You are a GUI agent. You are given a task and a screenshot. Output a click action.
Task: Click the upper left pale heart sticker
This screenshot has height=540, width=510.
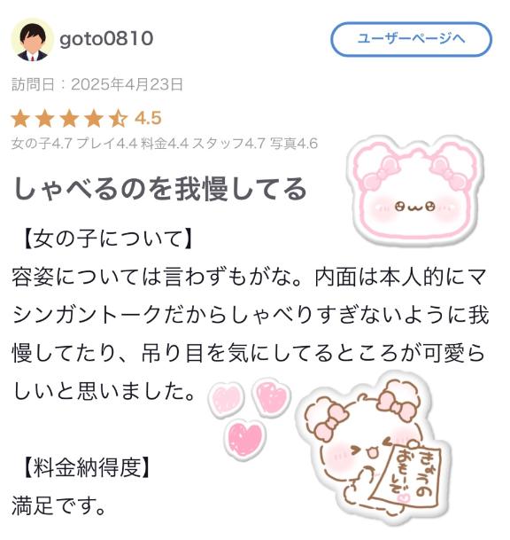point(226,398)
